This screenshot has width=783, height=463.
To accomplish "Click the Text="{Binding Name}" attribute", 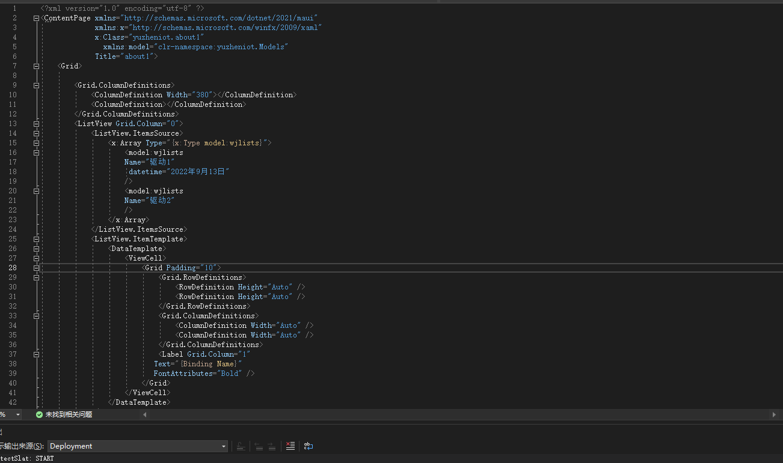I will point(197,364).
